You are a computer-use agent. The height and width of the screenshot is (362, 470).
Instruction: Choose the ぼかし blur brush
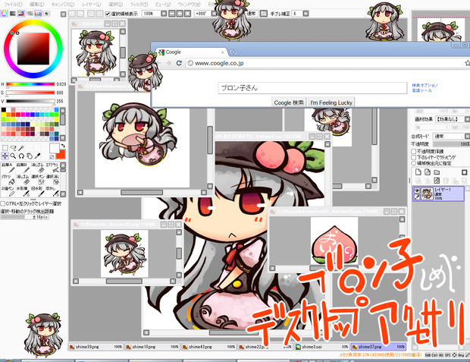pos(52,191)
